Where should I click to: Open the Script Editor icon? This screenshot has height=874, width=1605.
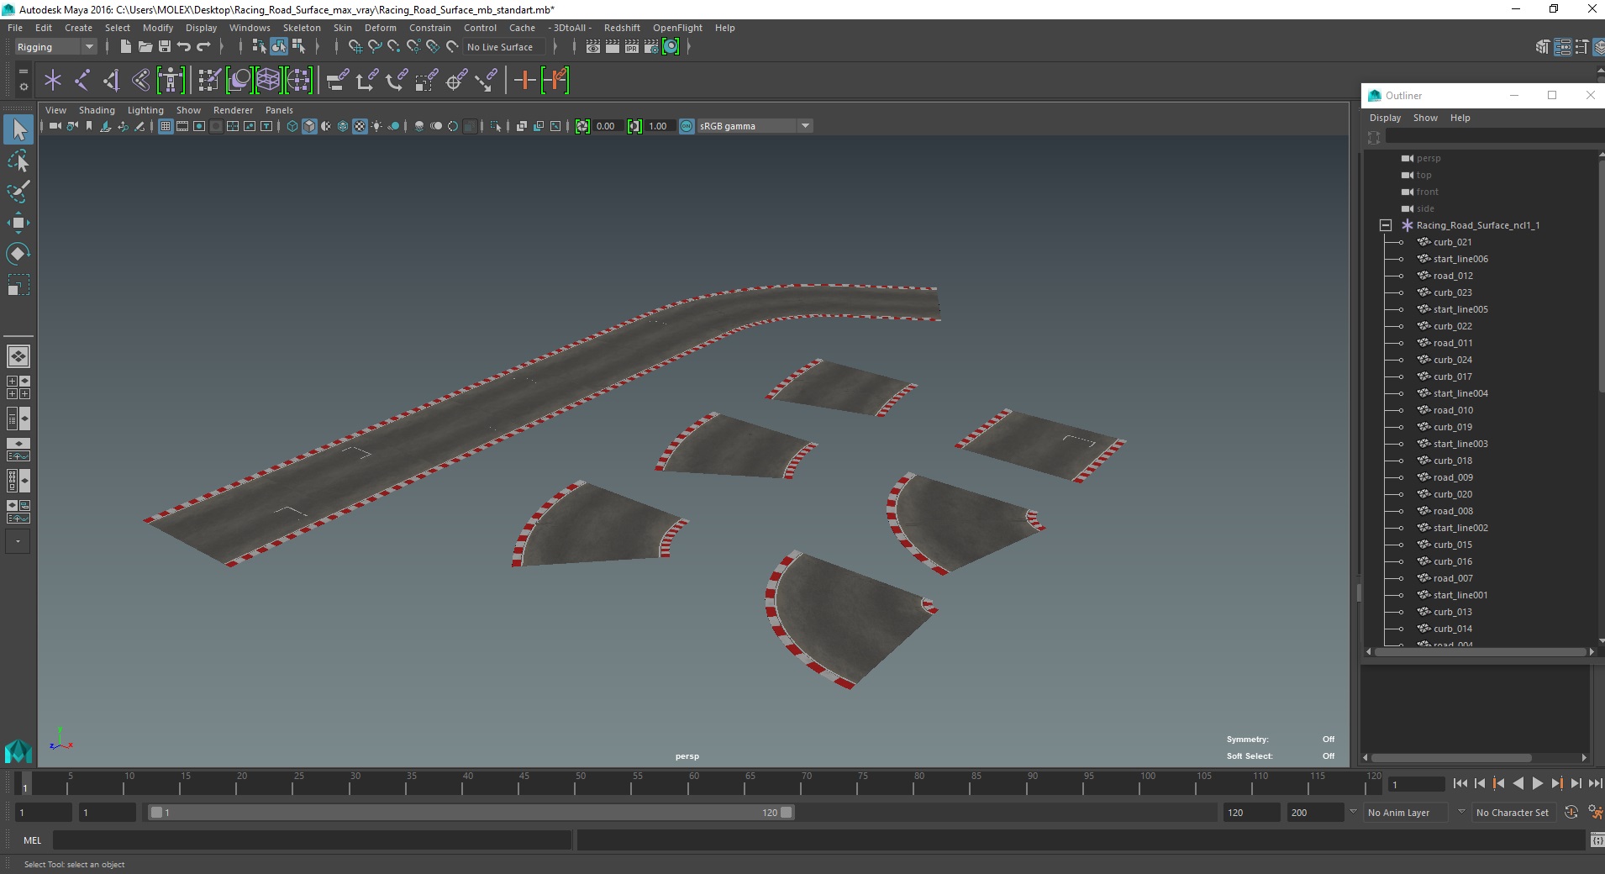(1597, 840)
